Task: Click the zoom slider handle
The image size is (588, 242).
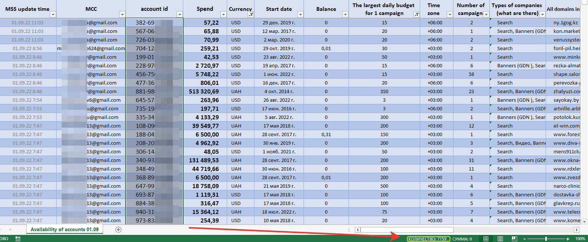Action: pyautogui.click(x=546, y=239)
